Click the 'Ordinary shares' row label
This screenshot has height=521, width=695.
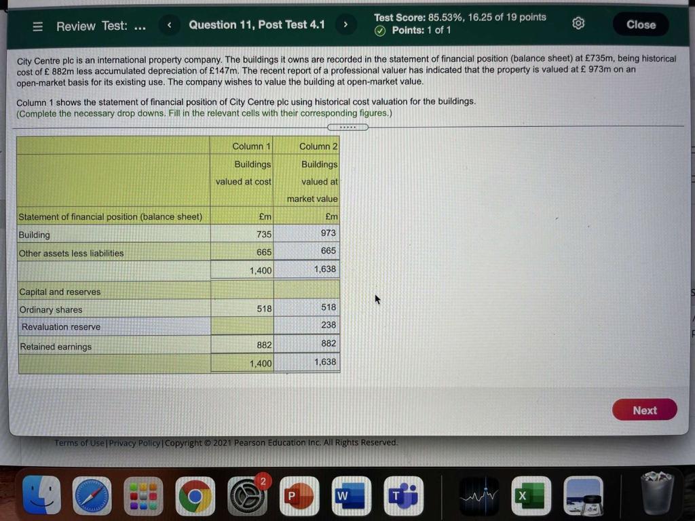click(51, 309)
